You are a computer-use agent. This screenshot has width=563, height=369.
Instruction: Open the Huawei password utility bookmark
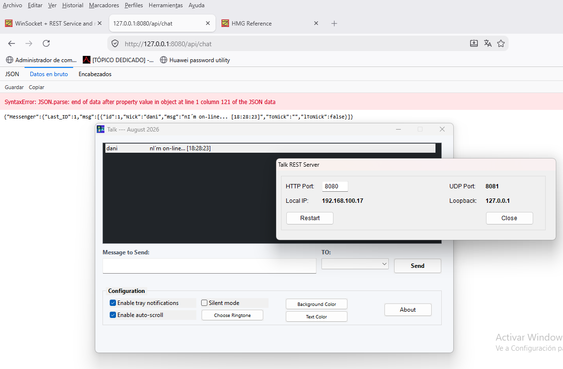coord(195,60)
